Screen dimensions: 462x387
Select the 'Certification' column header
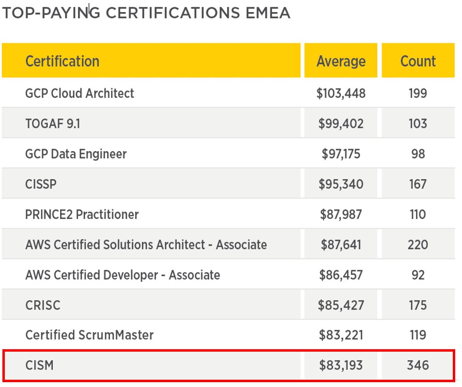tap(151, 61)
